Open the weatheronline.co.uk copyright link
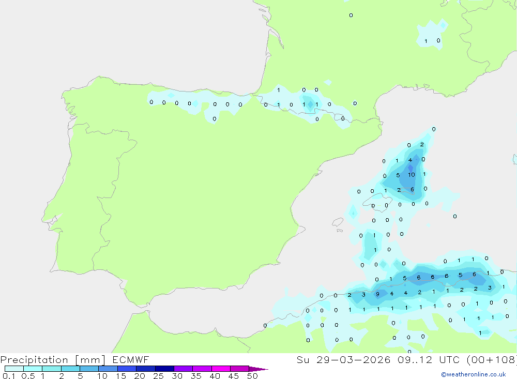 pos(474,374)
